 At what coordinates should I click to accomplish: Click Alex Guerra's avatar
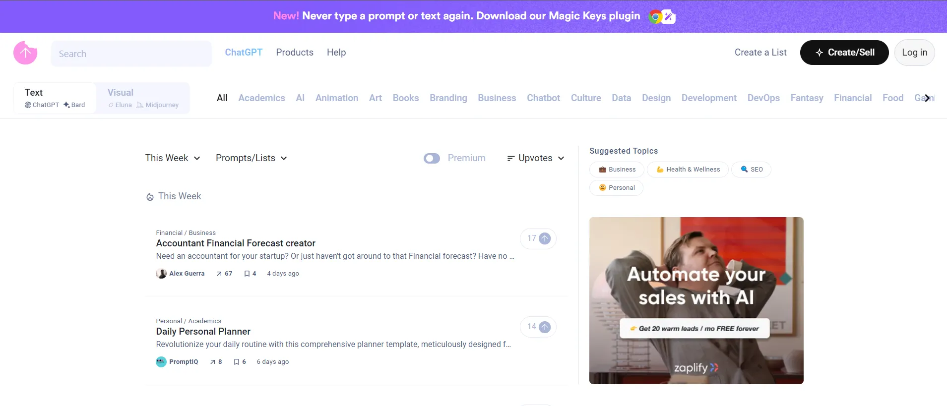click(x=161, y=274)
